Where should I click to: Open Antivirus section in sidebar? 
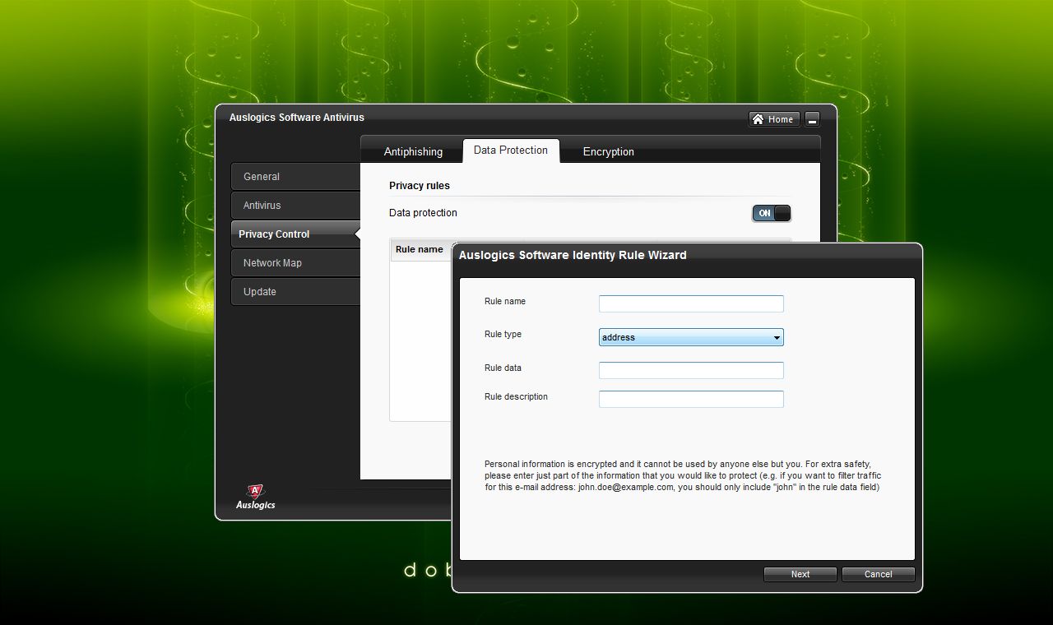coord(296,206)
